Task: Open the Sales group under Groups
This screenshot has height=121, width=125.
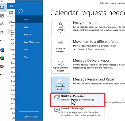Action: click(x=13, y=113)
